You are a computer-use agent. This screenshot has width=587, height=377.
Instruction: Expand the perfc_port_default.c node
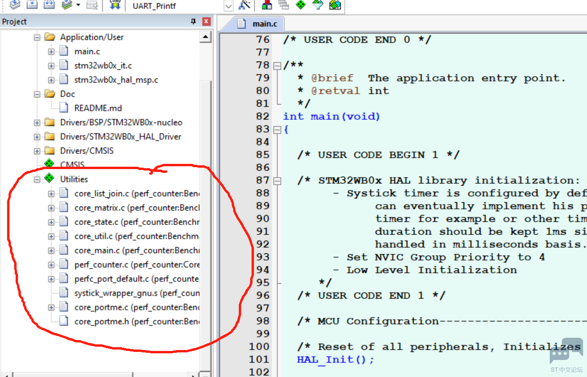pyautogui.click(x=51, y=278)
